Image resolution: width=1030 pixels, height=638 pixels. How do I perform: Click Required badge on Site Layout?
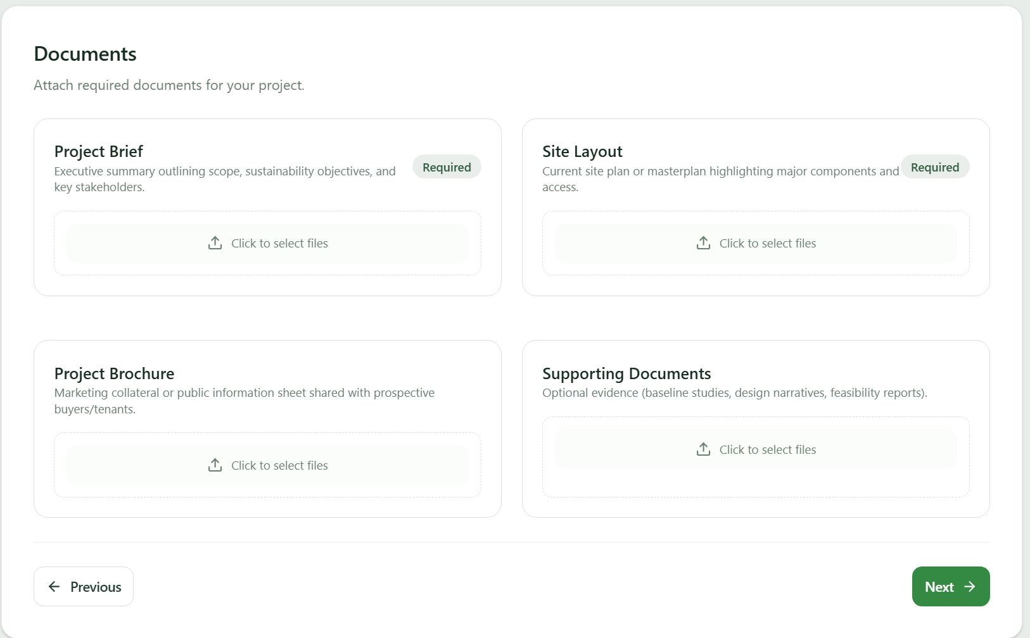[x=935, y=167]
